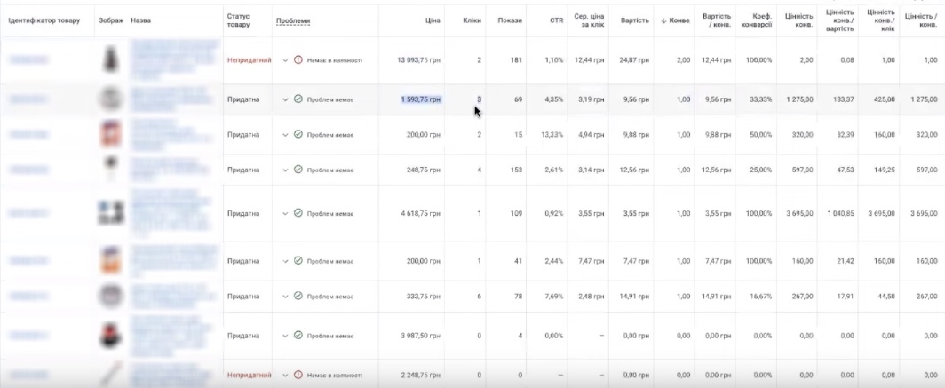Click warning icon in 2 248,75 грн row
This screenshot has width=945, height=388.
(x=298, y=375)
